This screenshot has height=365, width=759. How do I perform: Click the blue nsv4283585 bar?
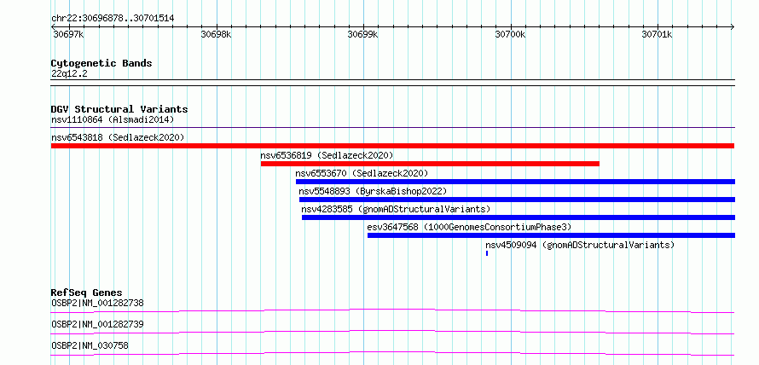519,217
